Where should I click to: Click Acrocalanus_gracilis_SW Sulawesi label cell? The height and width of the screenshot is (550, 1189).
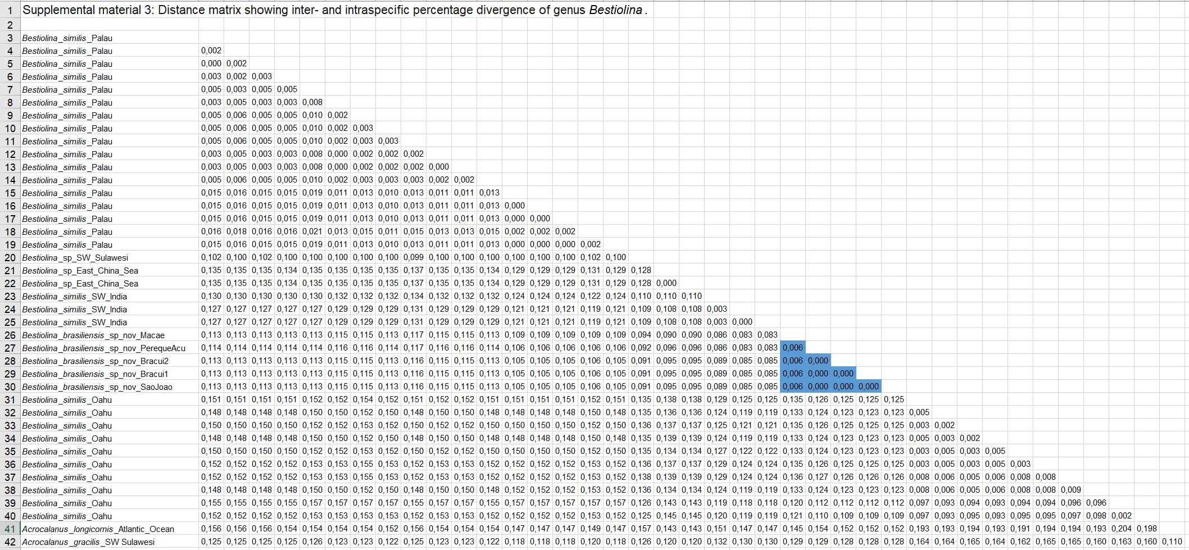[110, 542]
